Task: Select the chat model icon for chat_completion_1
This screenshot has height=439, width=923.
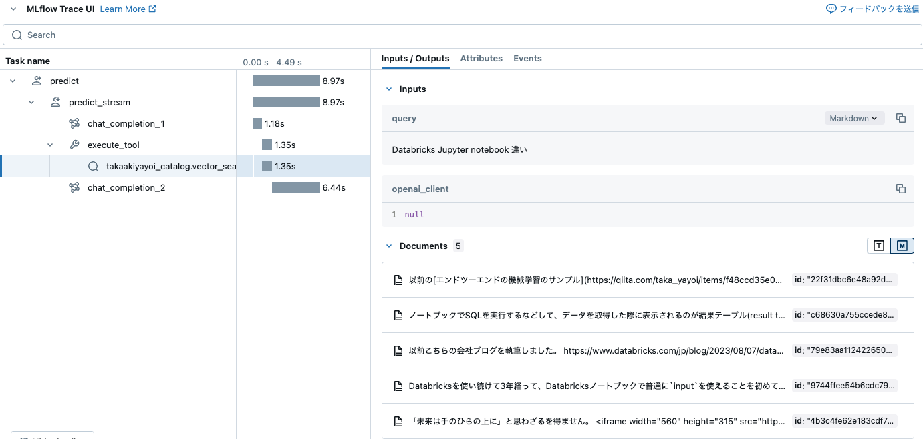Action: (x=74, y=123)
